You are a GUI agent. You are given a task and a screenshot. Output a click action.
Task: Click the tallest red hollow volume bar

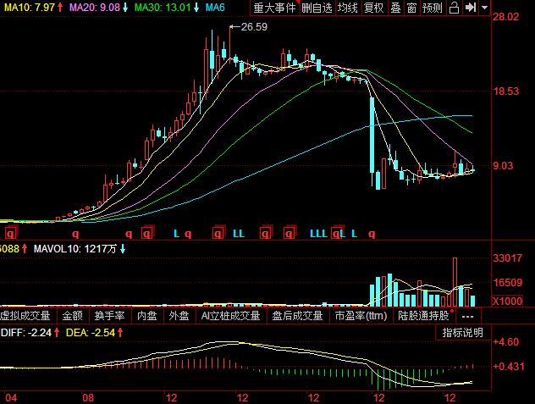(455, 282)
